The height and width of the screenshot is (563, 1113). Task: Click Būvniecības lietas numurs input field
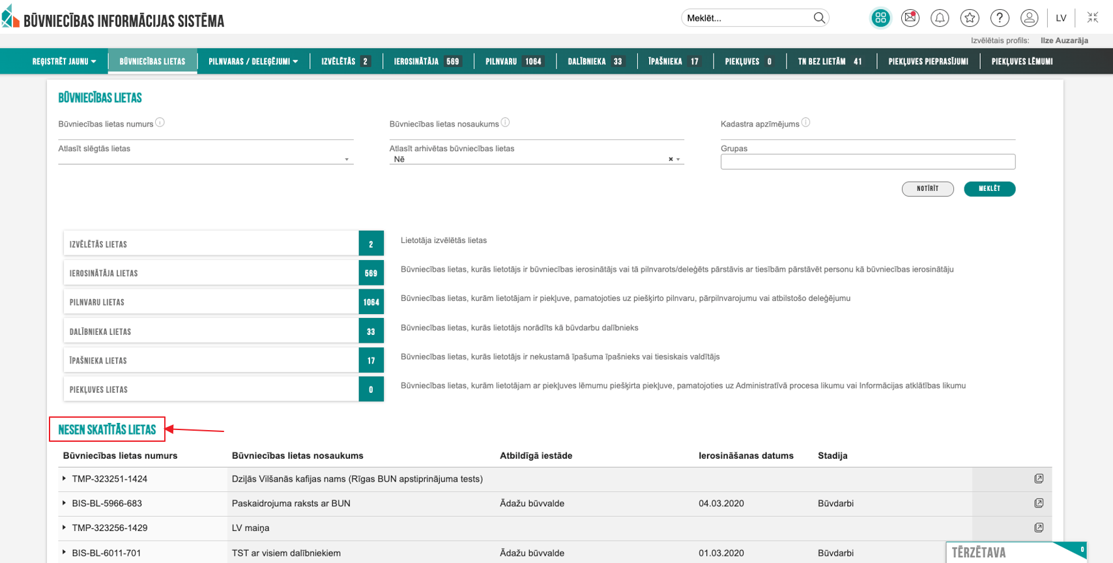(x=206, y=134)
